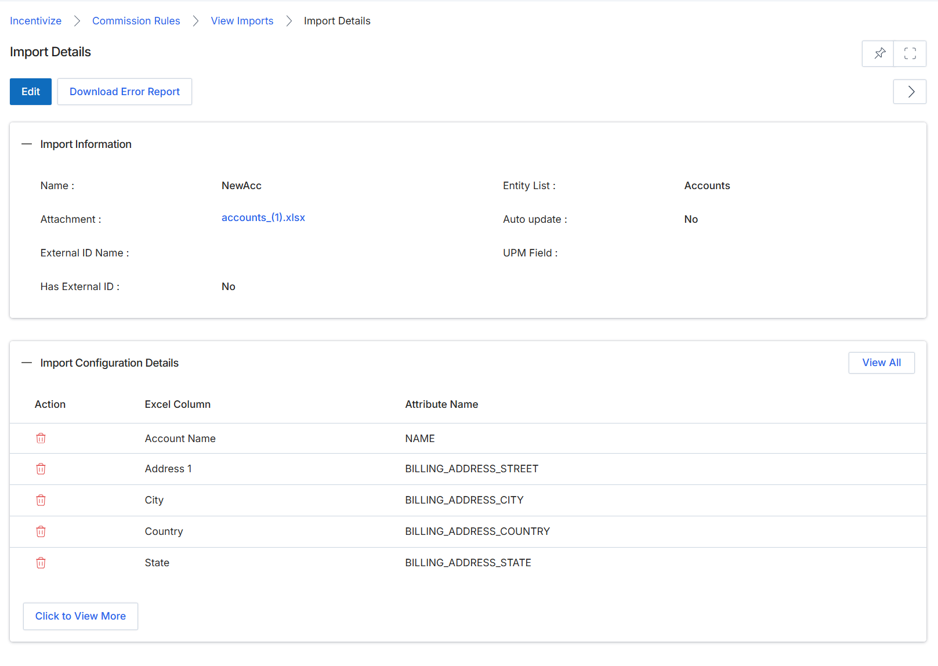Toggle fullscreen view icon
Image resolution: width=938 pixels, height=666 pixels.
pos(910,54)
